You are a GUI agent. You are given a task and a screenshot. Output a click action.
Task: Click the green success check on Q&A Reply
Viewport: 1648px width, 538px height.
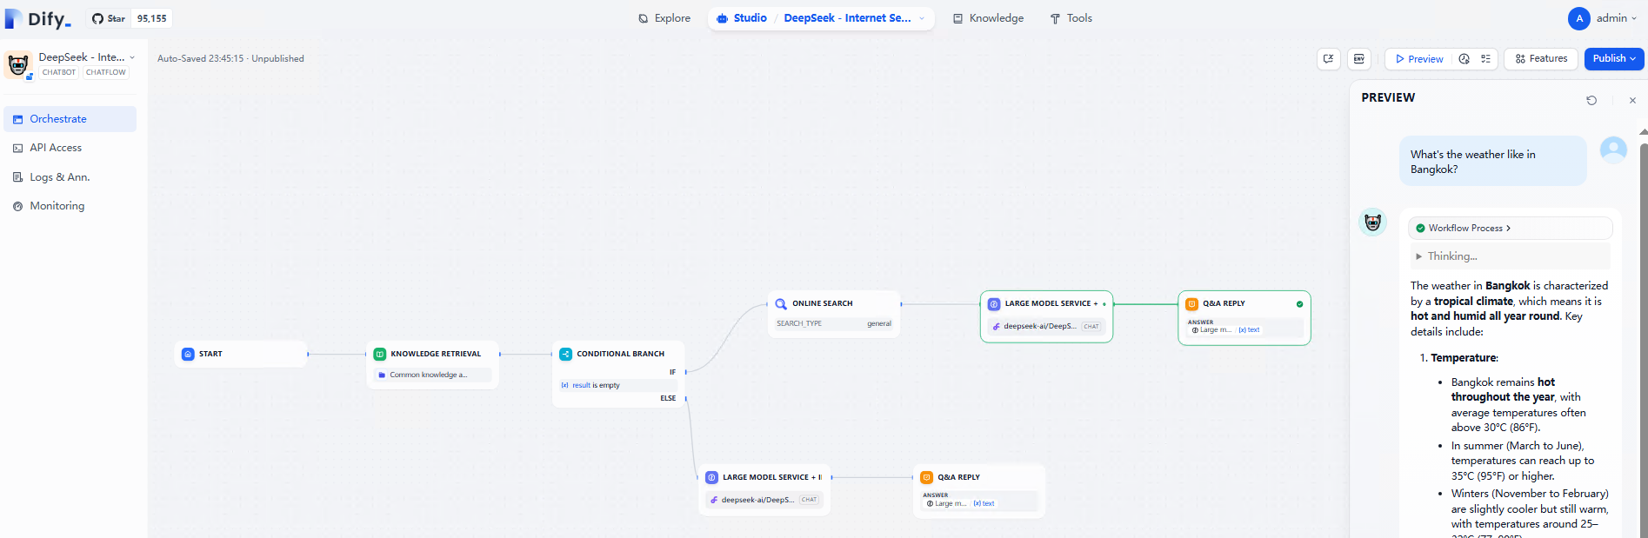(x=1300, y=304)
